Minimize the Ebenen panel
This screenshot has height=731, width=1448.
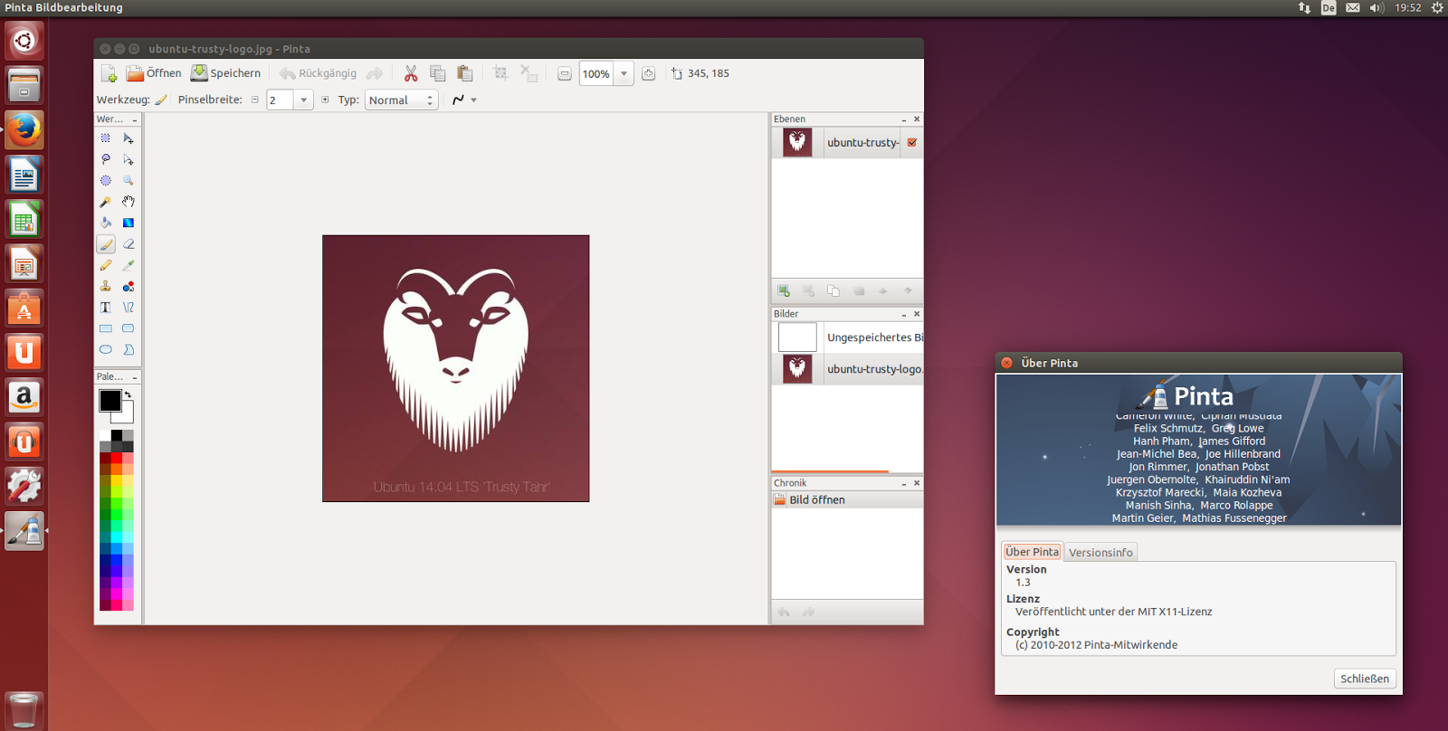904,119
